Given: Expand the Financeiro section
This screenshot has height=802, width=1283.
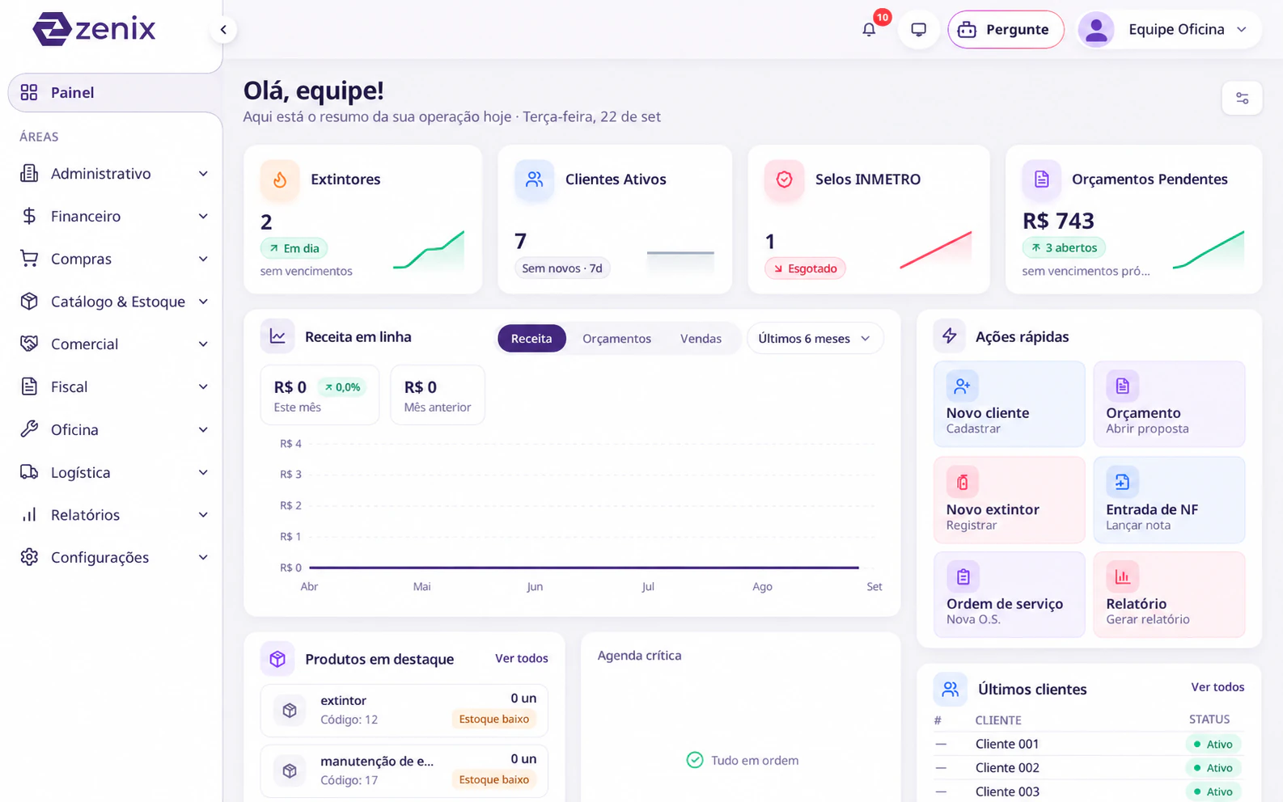Looking at the screenshot, I should coord(113,217).
